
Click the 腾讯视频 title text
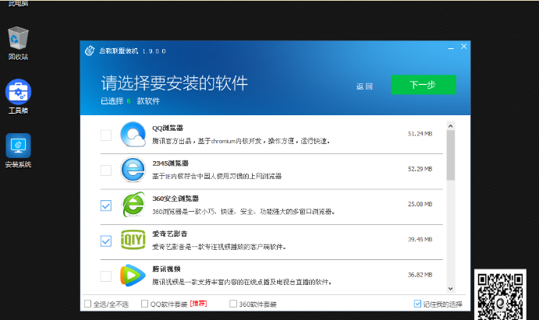coord(166,269)
